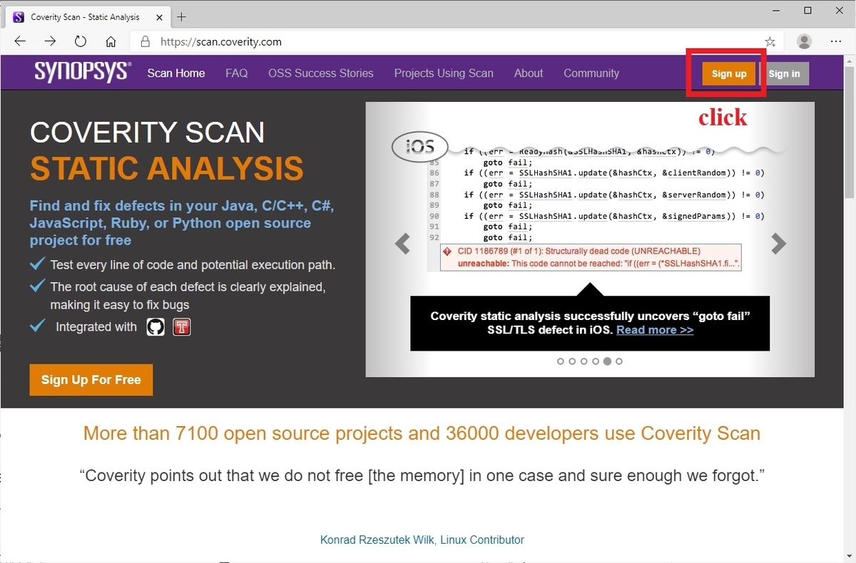This screenshot has height=563, width=856.
Task: Minimize the browser window
Action: [775, 11]
